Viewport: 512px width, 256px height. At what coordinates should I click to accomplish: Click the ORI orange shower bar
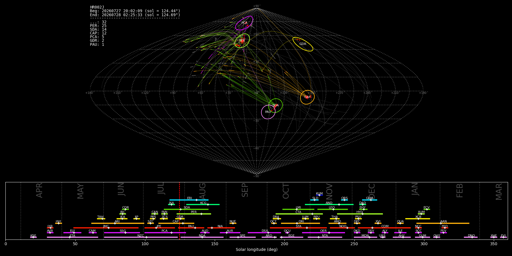(300, 223)
